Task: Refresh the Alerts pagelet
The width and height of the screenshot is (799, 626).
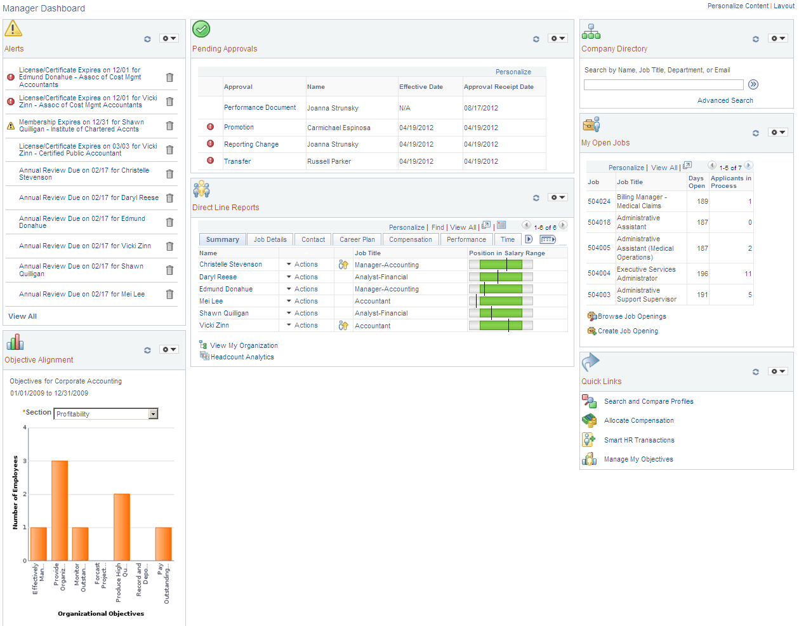Action: (147, 39)
